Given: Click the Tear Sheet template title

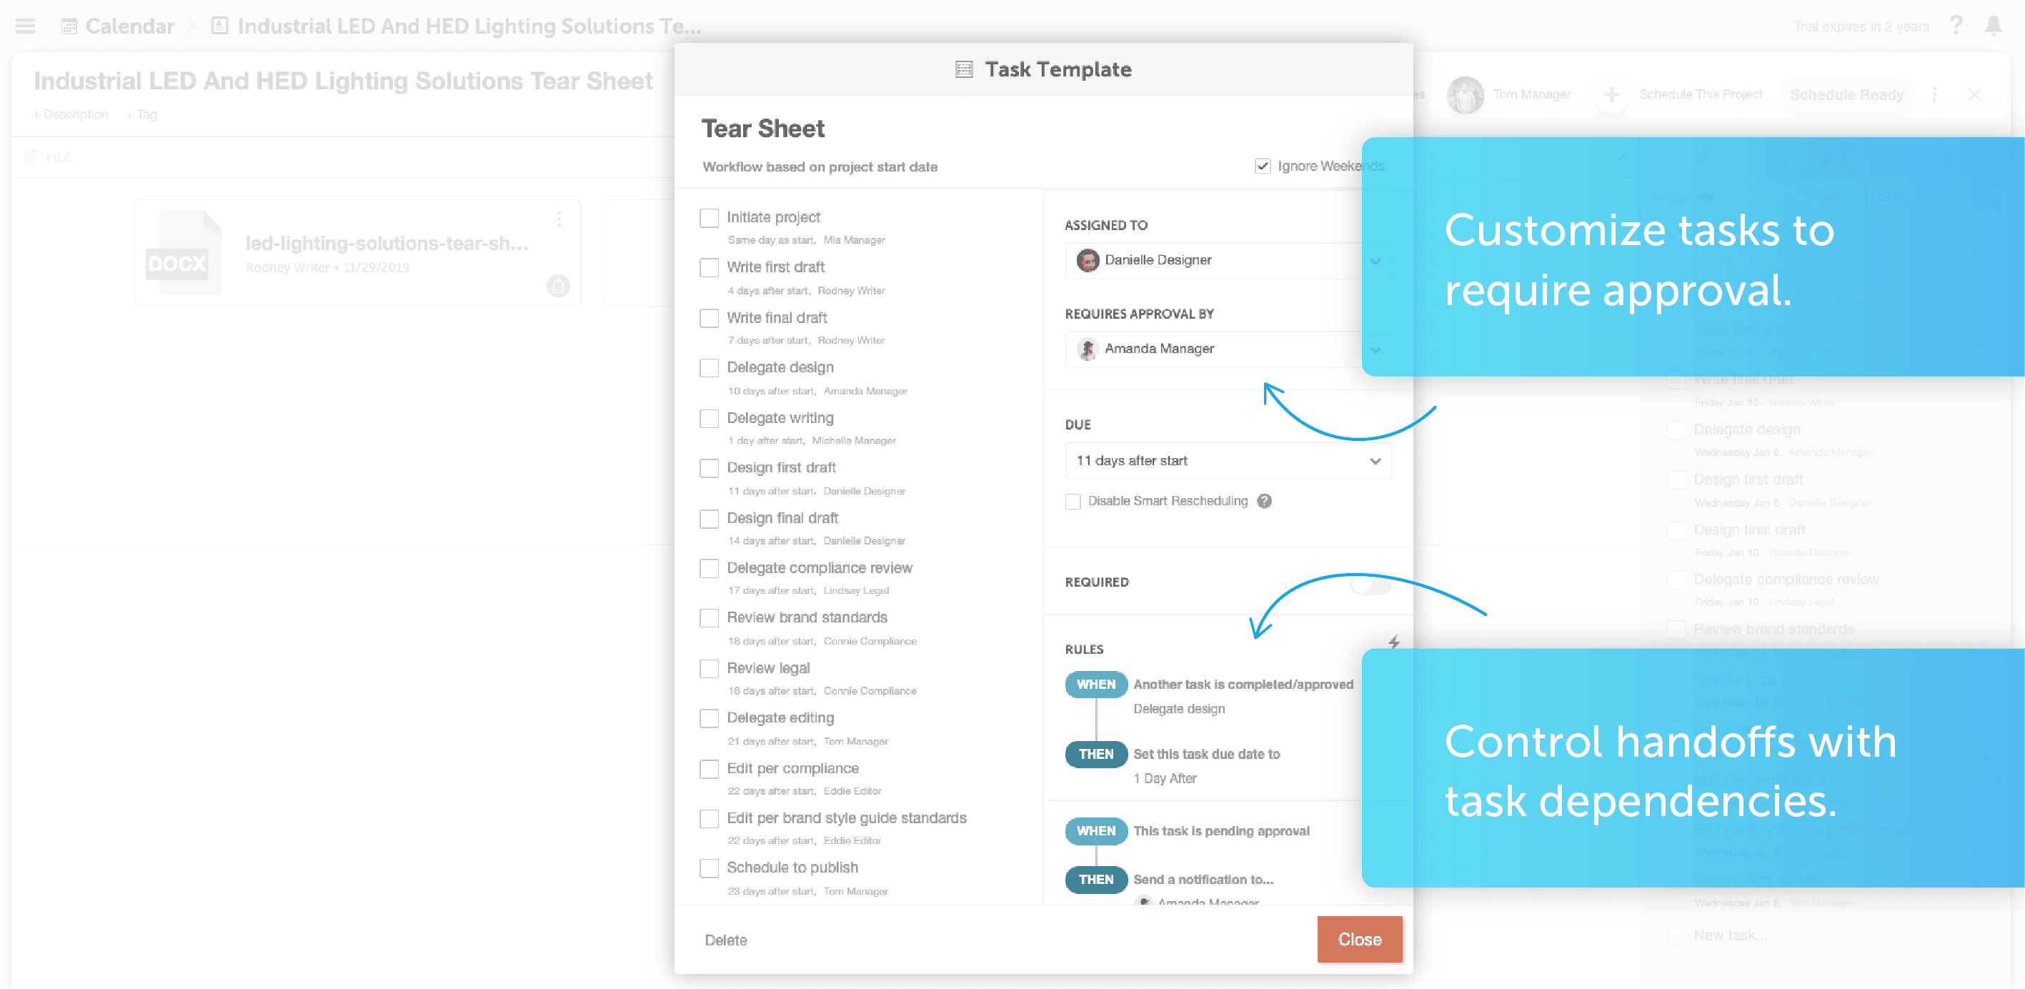Looking at the screenshot, I should click(762, 129).
